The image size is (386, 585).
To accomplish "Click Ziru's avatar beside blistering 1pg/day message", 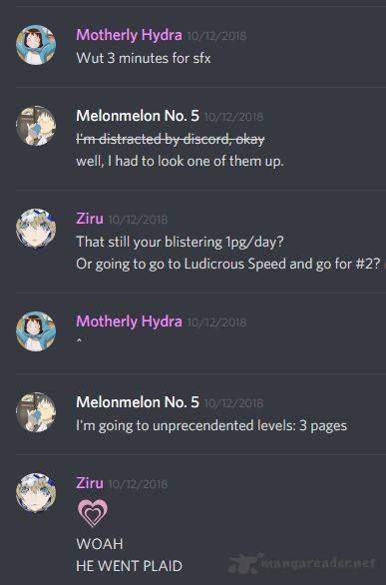I will coord(36,229).
